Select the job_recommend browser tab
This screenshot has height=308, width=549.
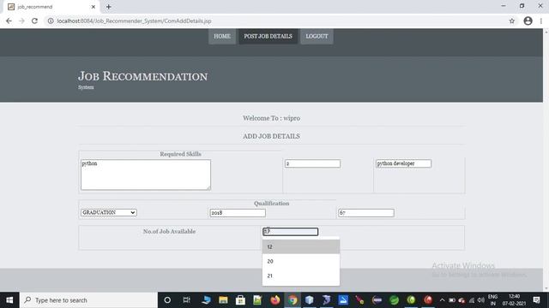[x=51, y=7]
